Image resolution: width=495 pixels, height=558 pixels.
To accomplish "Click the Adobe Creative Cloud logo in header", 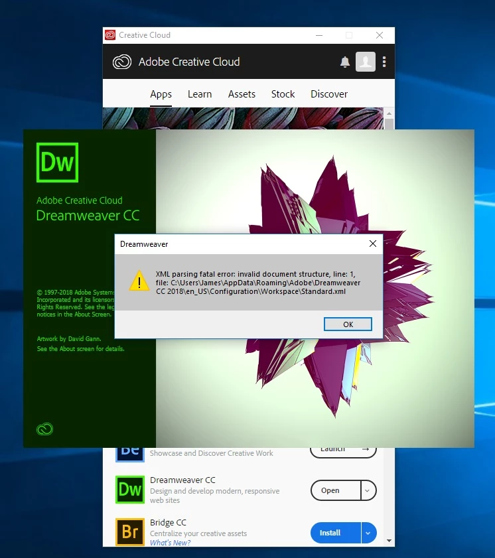I will (x=122, y=62).
